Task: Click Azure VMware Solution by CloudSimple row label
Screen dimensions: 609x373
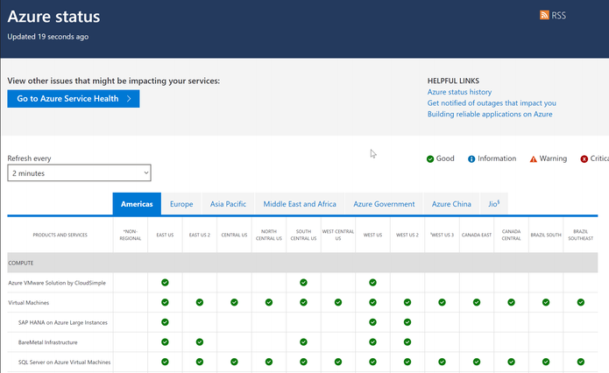Action: point(57,283)
